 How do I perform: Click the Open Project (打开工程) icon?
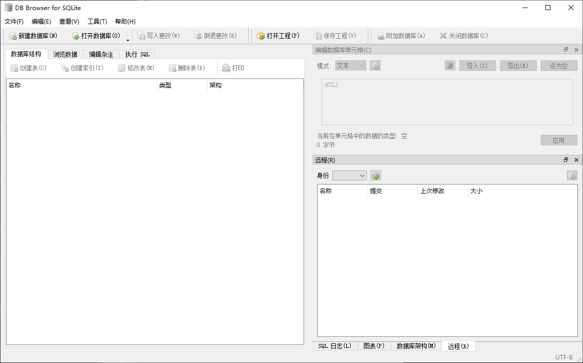[x=261, y=36]
